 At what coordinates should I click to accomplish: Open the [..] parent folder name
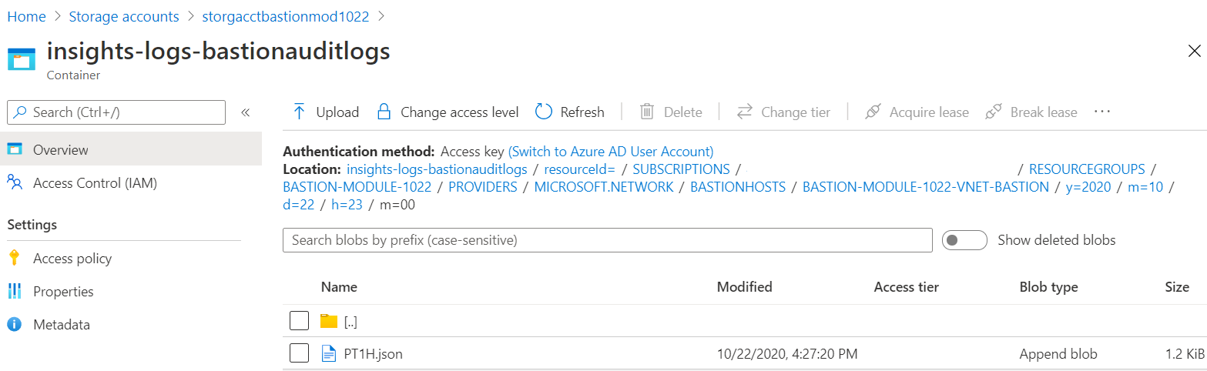pyautogui.click(x=350, y=322)
